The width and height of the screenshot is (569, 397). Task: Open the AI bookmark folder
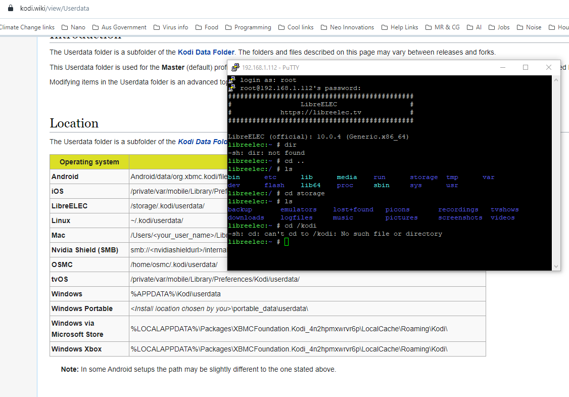474,27
